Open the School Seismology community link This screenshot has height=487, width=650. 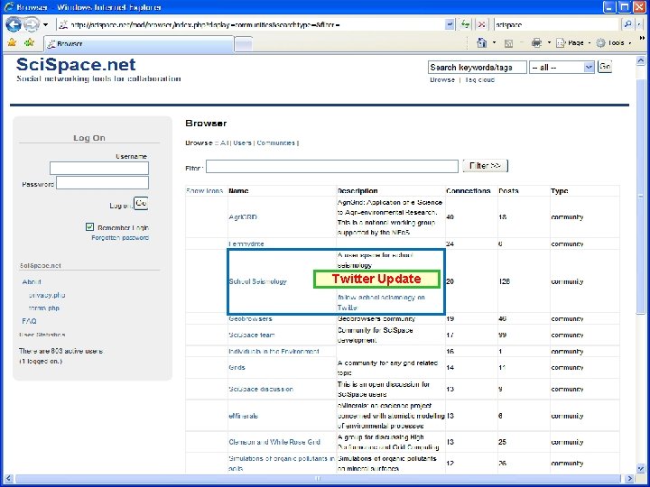tap(258, 281)
